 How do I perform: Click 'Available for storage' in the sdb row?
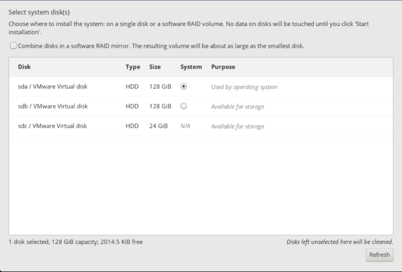pos(237,107)
